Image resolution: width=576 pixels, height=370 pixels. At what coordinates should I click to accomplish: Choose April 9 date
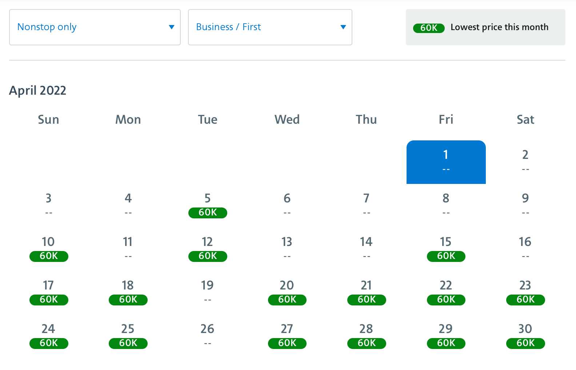click(525, 206)
